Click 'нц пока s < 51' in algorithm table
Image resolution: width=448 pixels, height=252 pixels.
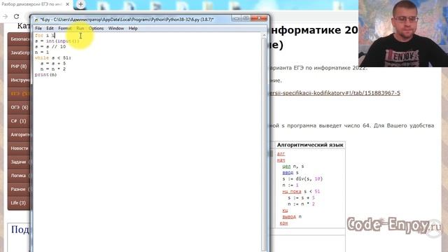coord(301,191)
